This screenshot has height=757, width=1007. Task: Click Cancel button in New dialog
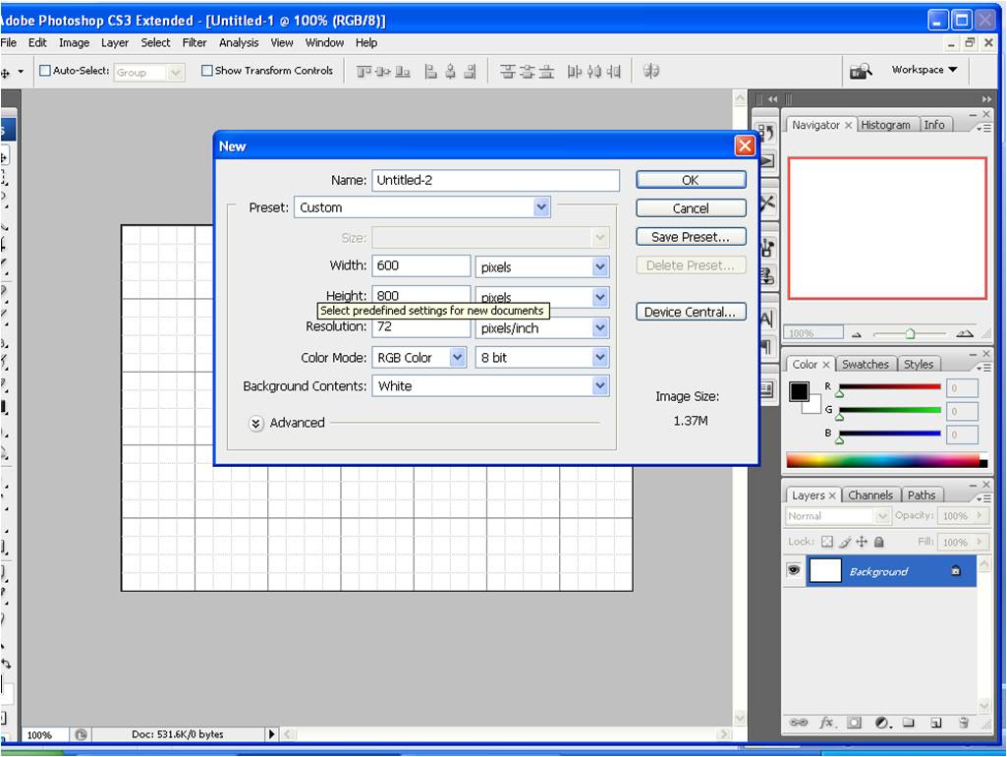[691, 208]
